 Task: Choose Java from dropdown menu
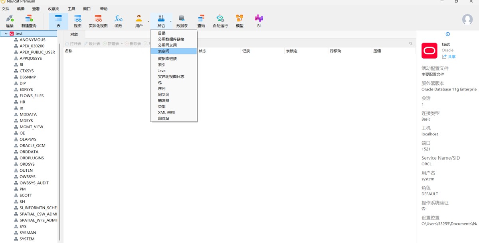174,71
